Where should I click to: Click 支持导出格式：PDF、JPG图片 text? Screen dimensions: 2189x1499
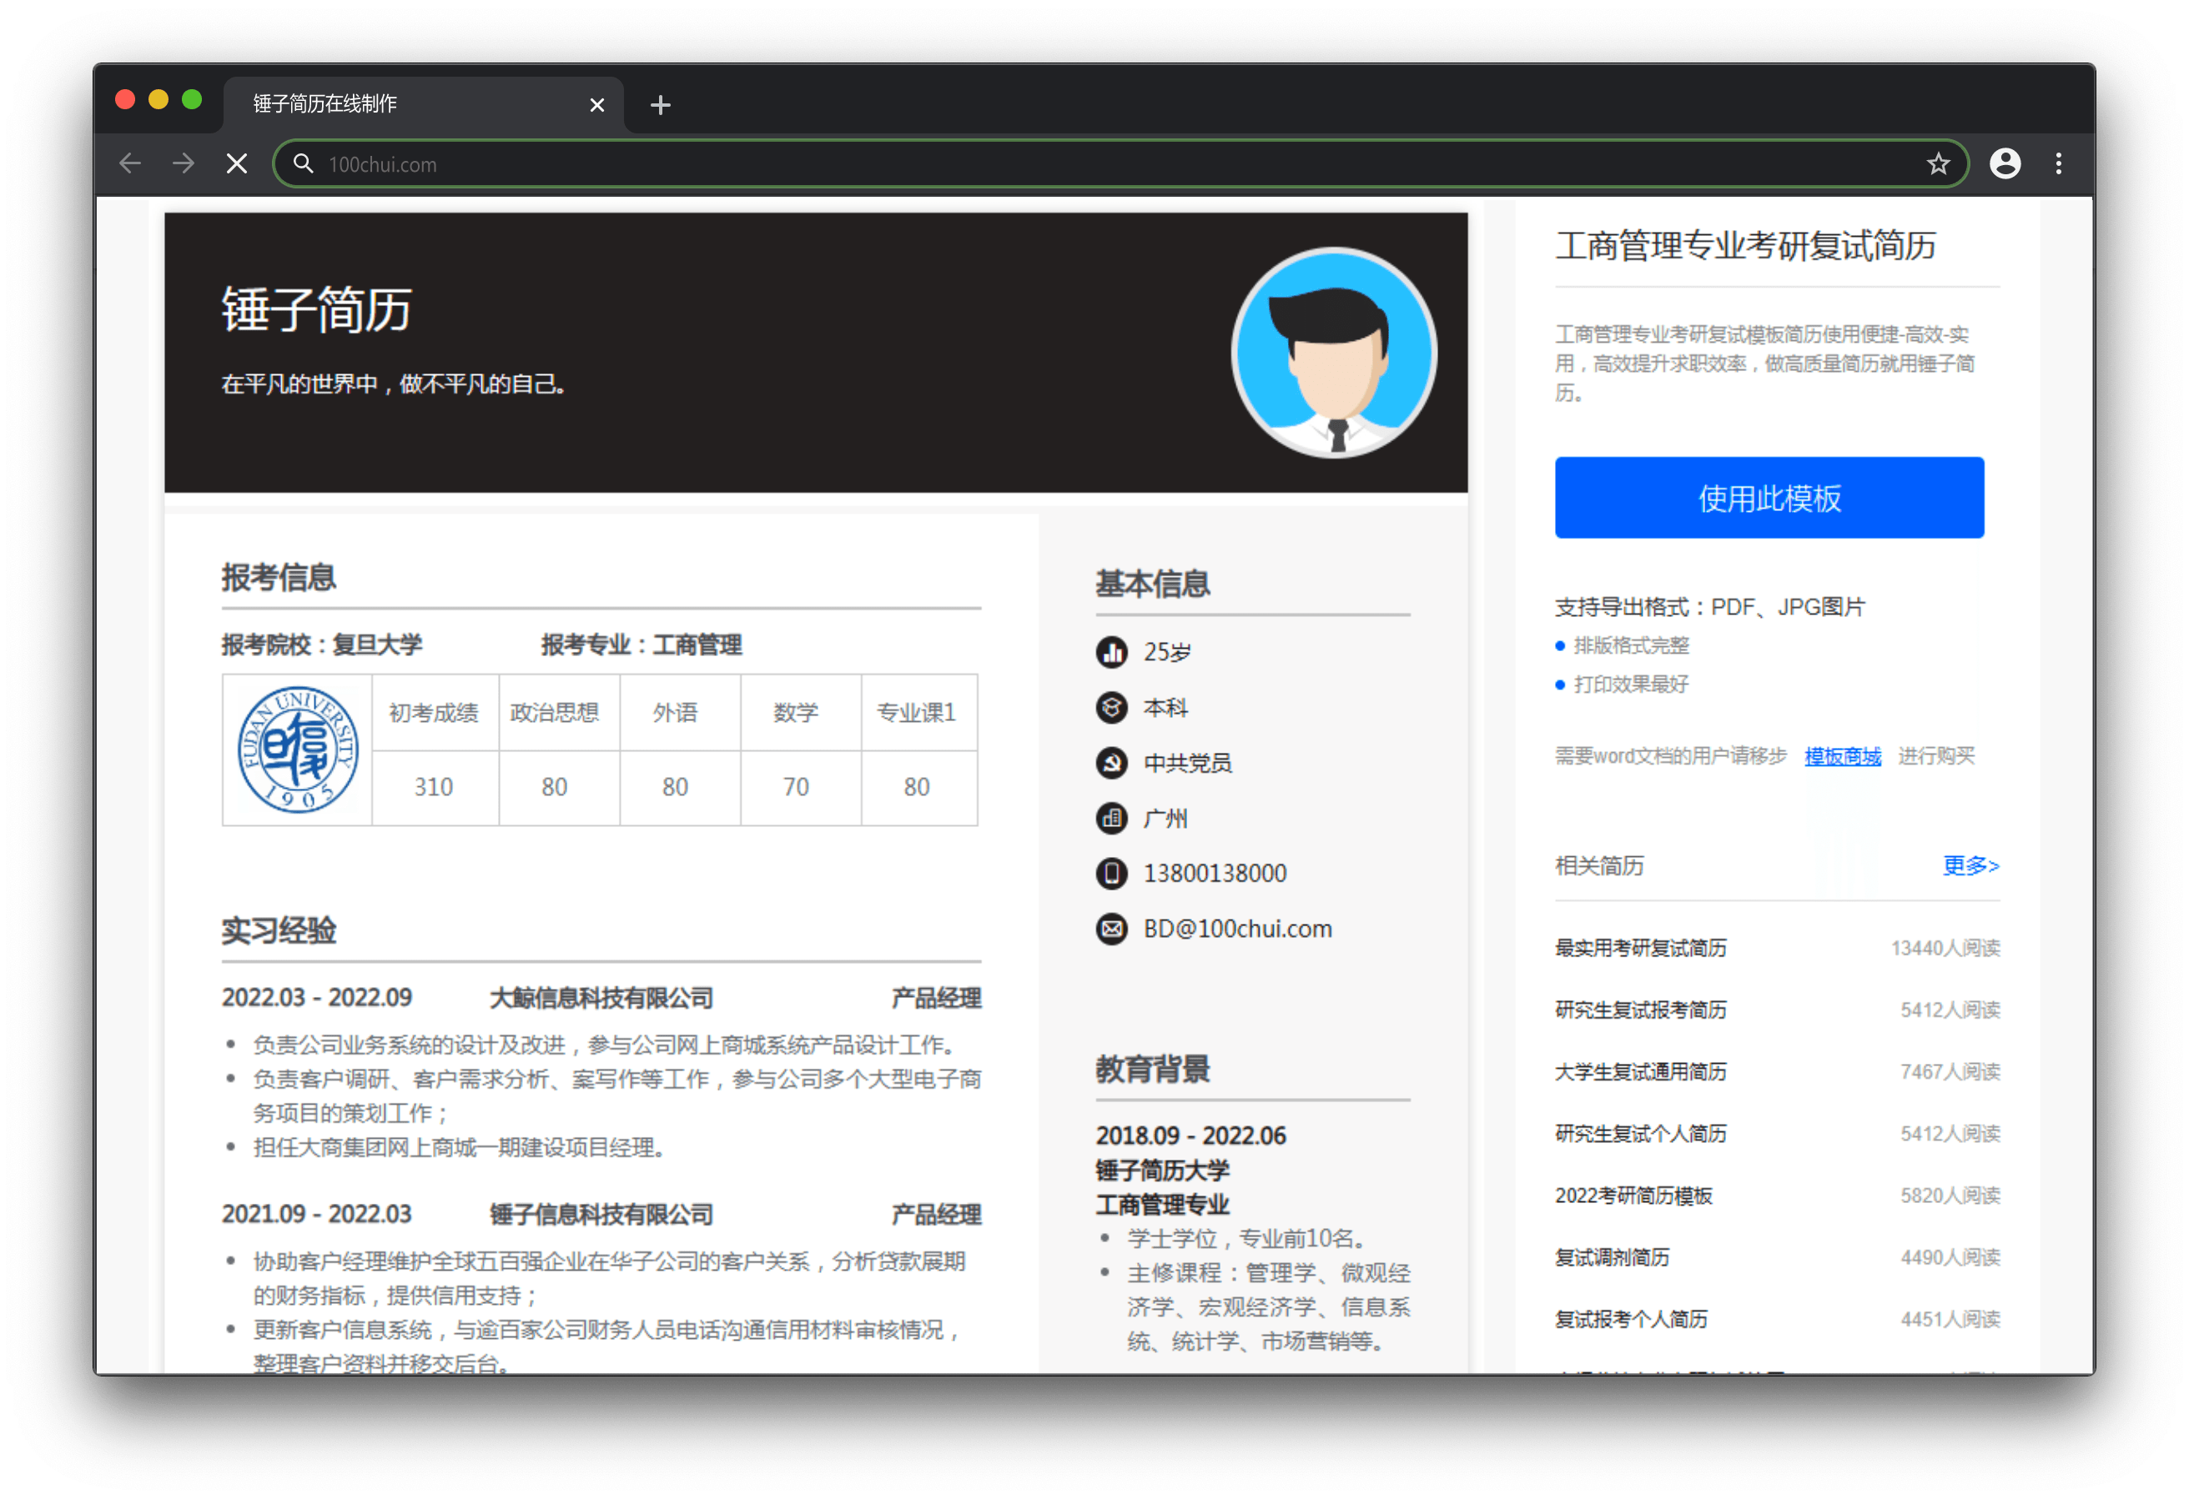coord(1709,607)
